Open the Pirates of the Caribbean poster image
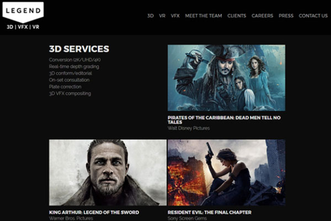 coord(226,77)
